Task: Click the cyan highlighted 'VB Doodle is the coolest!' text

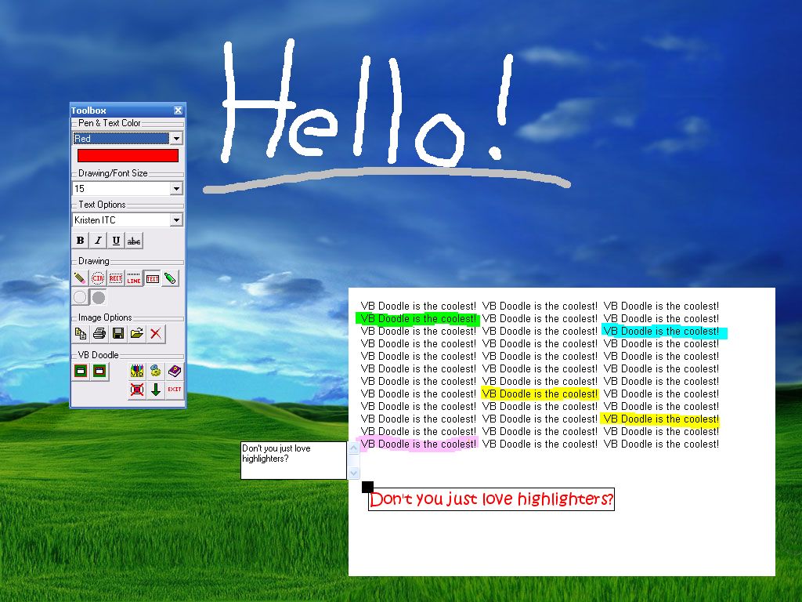Action: coord(664,332)
